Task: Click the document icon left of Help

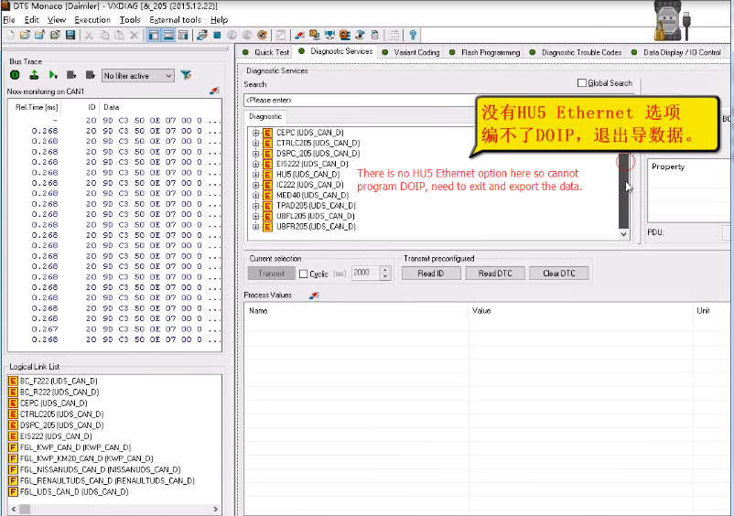Action: point(375,35)
